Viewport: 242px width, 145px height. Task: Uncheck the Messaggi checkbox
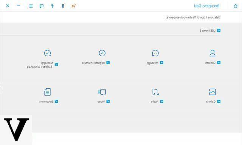(161, 63)
